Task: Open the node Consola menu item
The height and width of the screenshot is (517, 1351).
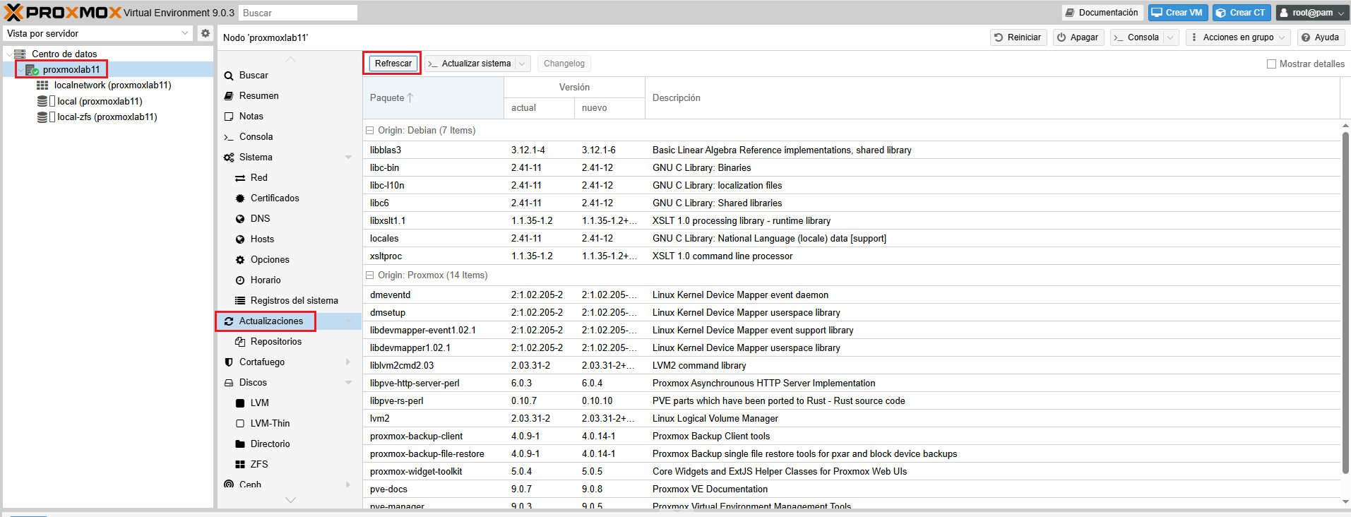Action: pos(256,137)
